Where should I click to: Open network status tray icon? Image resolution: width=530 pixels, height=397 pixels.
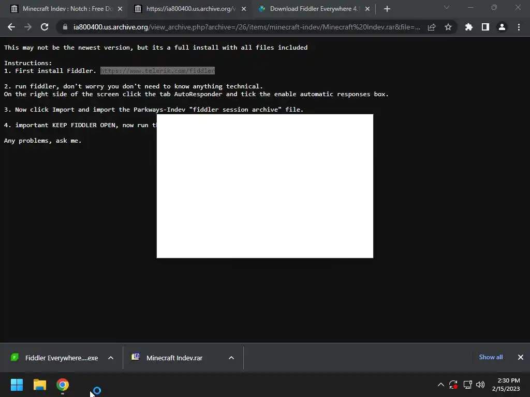467,385
